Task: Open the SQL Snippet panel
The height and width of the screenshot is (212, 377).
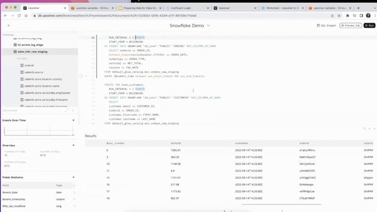Action: [326, 25]
